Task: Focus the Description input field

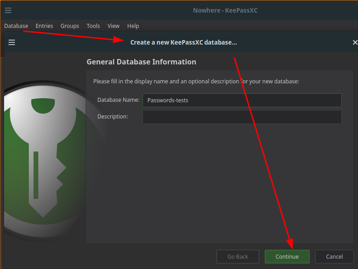Action: click(x=242, y=117)
